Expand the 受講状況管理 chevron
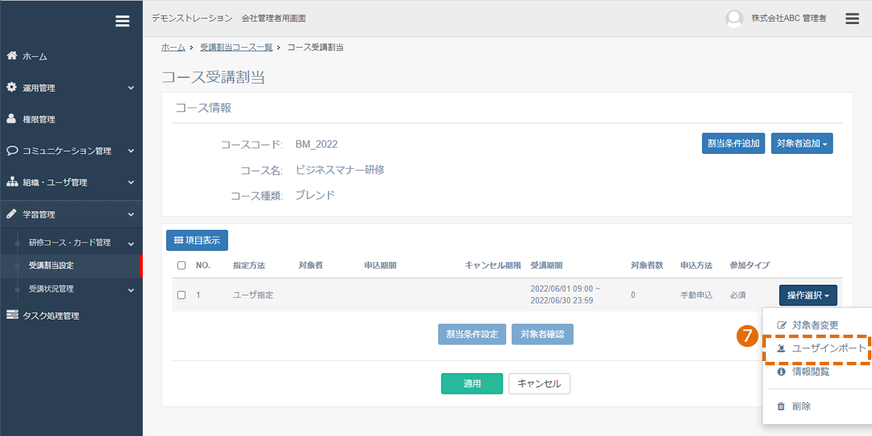The image size is (872, 436). click(131, 290)
